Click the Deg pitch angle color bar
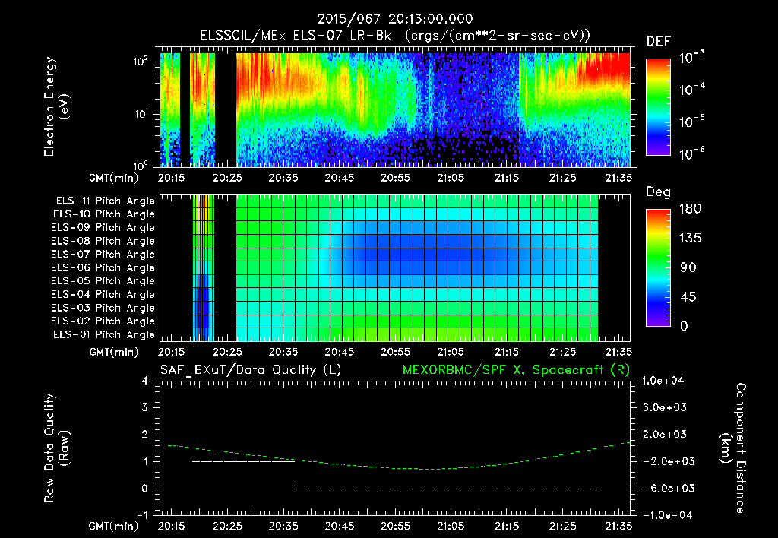Image resolution: width=778 pixels, height=538 pixels. tap(658, 268)
